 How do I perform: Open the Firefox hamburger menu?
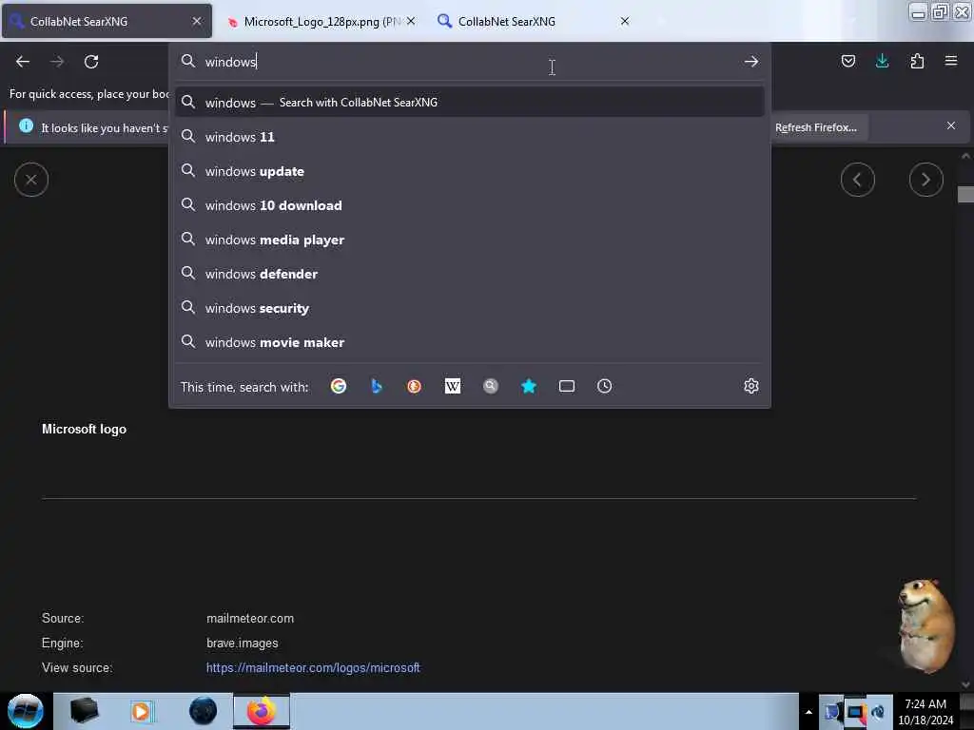point(951,61)
